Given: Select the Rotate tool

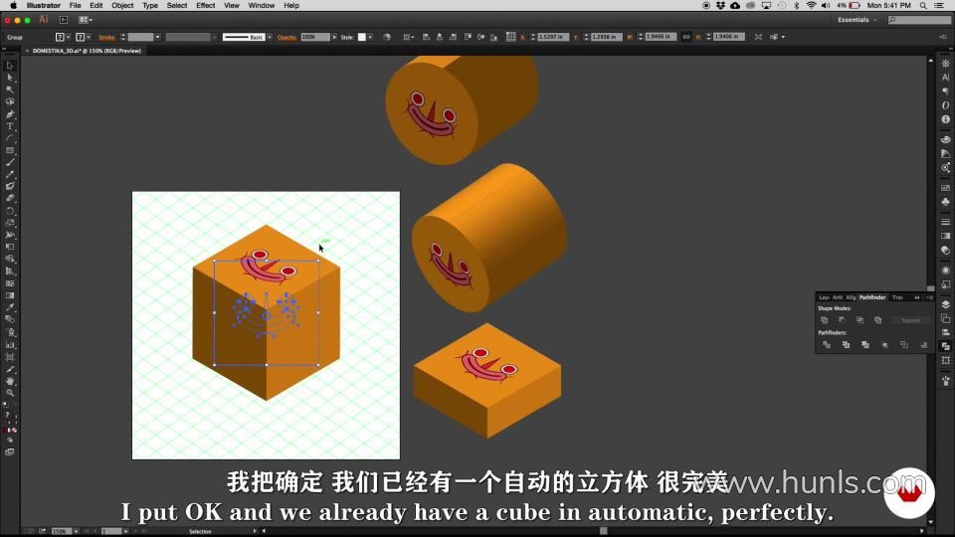Looking at the screenshot, I should 10,211.
